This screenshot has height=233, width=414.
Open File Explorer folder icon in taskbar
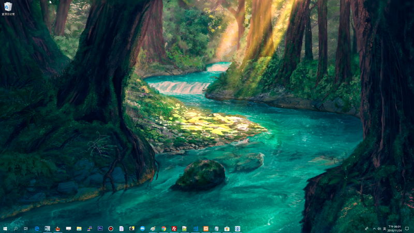click(x=79, y=228)
